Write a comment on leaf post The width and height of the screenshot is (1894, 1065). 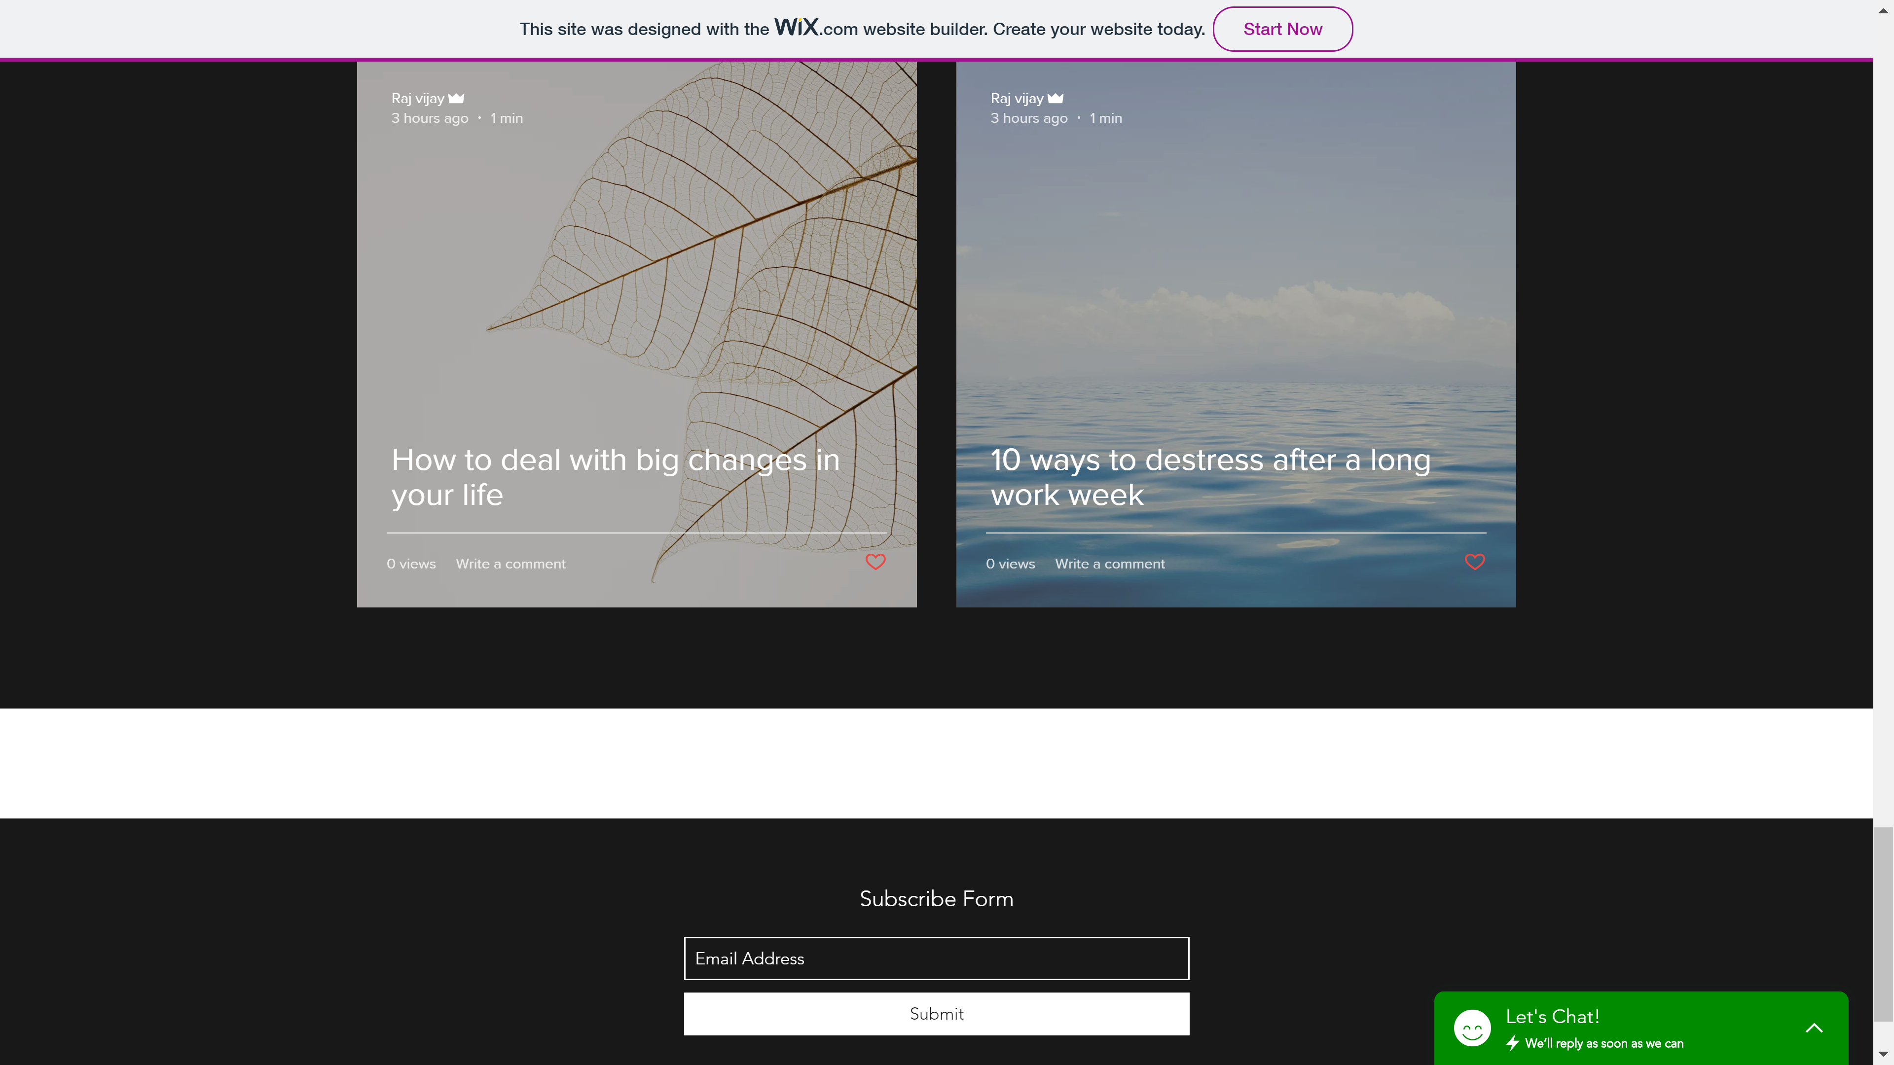point(510,564)
